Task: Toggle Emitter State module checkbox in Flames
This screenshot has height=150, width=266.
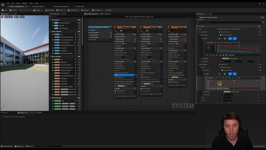Action: point(135,44)
